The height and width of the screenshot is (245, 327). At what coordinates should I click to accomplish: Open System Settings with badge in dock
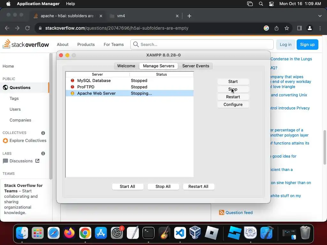[x=117, y=233]
